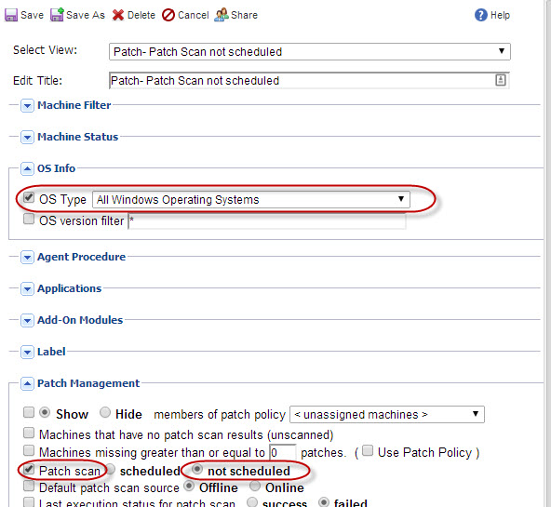Select the Offline radio button
This screenshot has height=507, width=551.
click(x=189, y=486)
